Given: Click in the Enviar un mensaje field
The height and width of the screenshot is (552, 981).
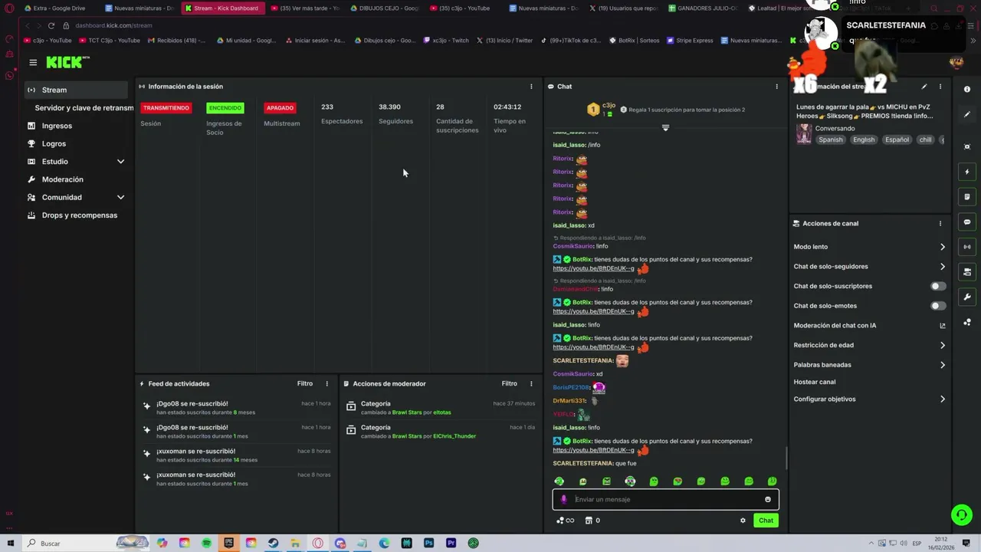Looking at the screenshot, I should click(665, 500).
